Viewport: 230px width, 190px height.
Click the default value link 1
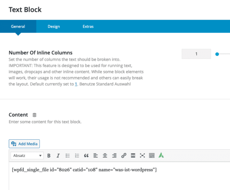pyautogui.click(x=76, y=84)
